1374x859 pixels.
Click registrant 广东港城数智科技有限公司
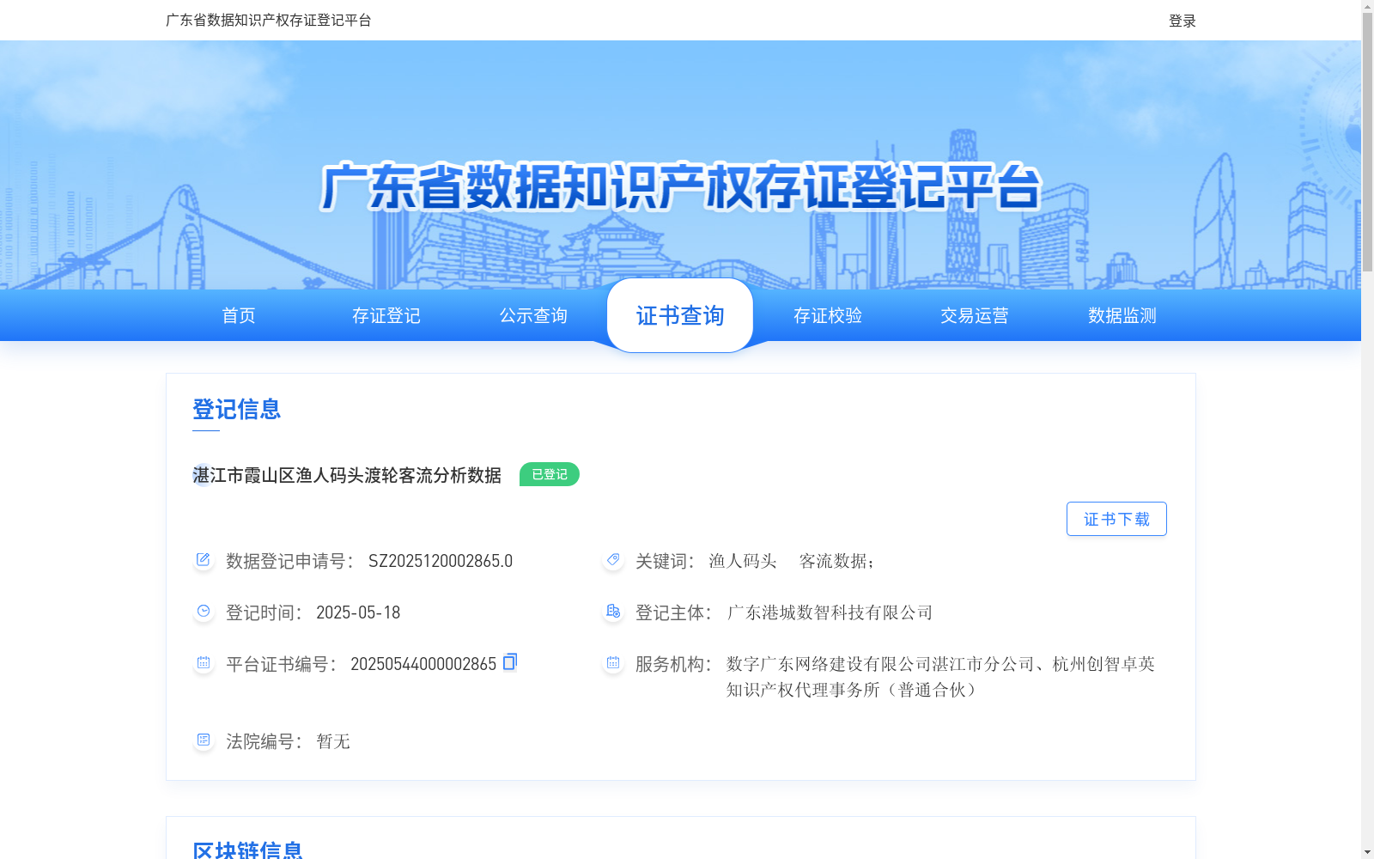830,612
